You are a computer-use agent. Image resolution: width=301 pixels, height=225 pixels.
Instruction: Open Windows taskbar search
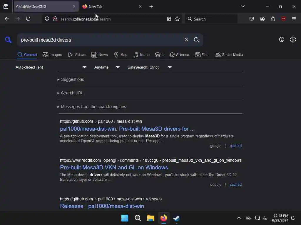coord(138,218)
